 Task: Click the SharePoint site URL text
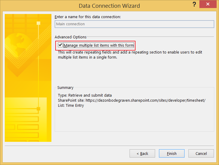click(x=145, y=100)
